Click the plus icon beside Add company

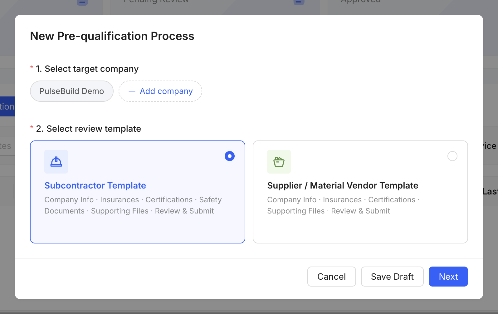(132, 91)
